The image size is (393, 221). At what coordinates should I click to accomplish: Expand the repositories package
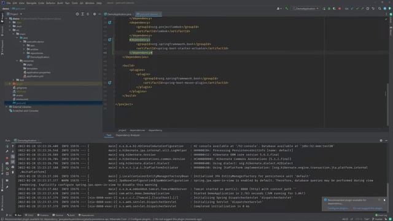[25, 53]
